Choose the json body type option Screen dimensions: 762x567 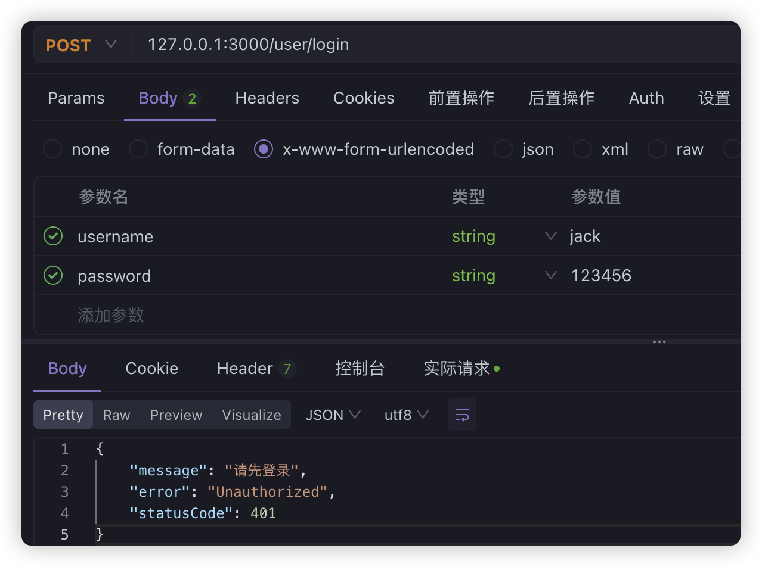click(x=503, y=149)
